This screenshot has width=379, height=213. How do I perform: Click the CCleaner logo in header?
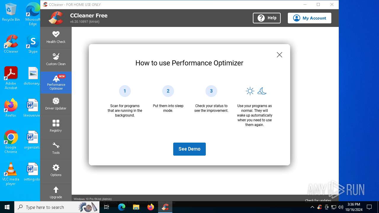[x=56, y=18]
